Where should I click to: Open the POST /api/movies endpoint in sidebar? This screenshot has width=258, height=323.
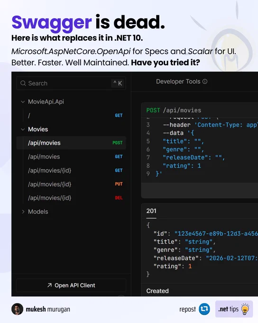[71, 143]
